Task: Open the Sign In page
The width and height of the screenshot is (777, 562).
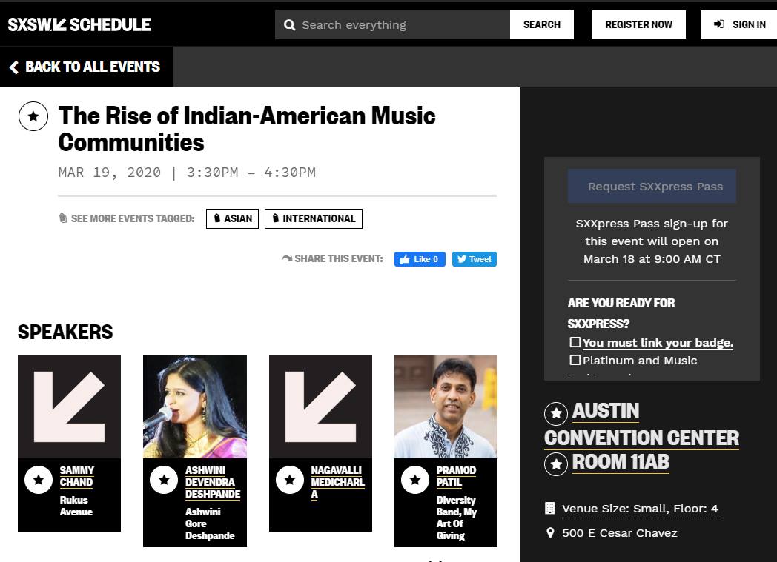Action: pyautogui.click(x=739, y=24)
